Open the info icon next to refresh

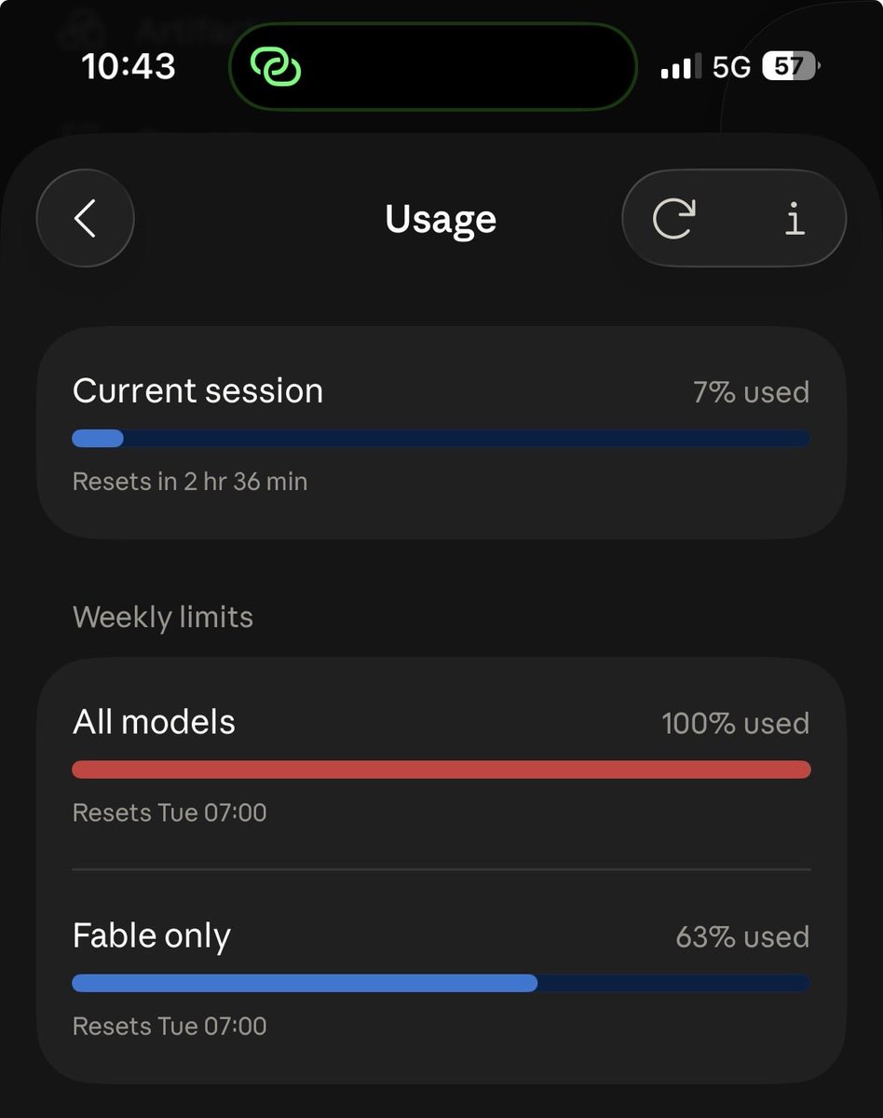[795, 220]
